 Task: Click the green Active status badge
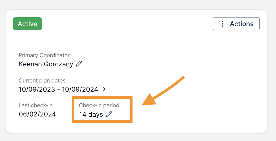coord(27,24)
